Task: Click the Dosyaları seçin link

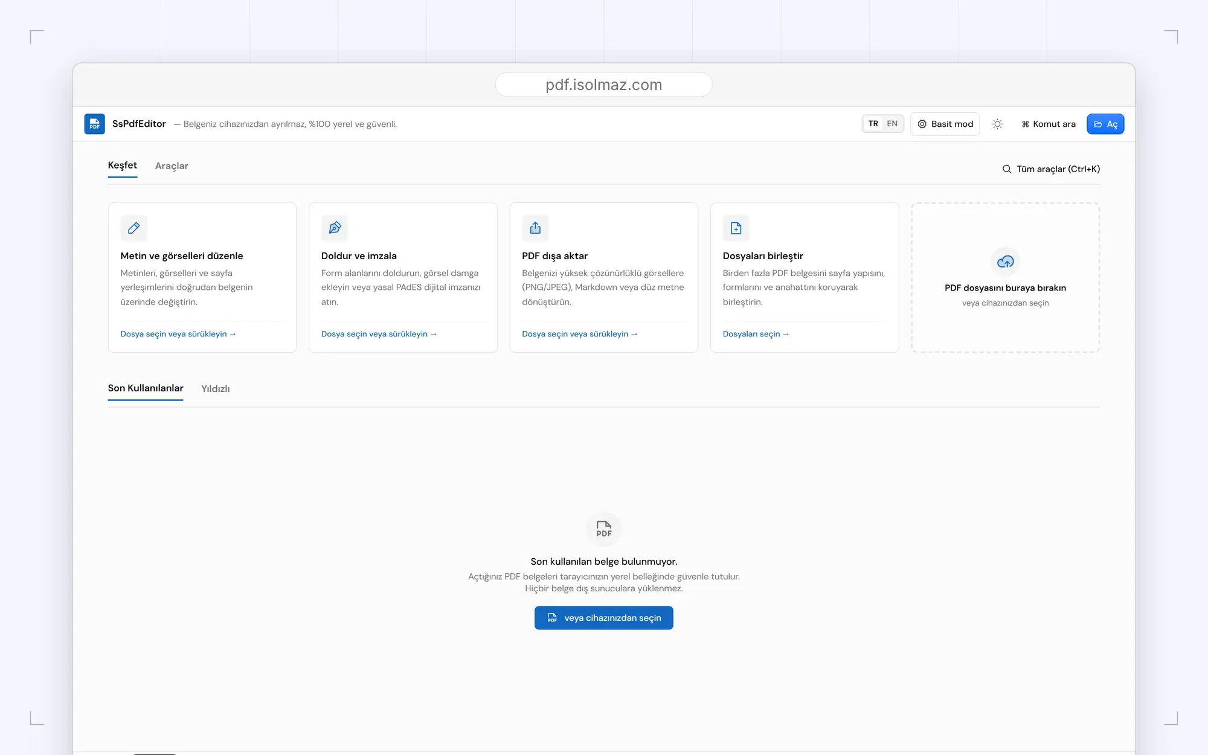Action: tap(756, 334)
